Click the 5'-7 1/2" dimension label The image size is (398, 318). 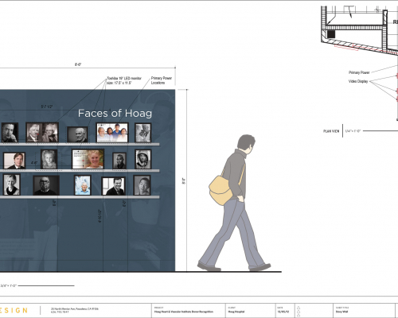47,107
